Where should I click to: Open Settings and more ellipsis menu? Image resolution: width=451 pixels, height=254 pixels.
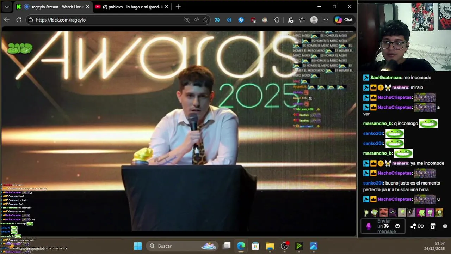click(326, 20)
